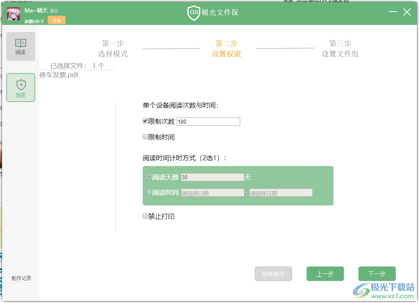419x303 pixels.
Task: Open 充值 to recharge balance
Action: pyautogui.click(x=56, y=20)
